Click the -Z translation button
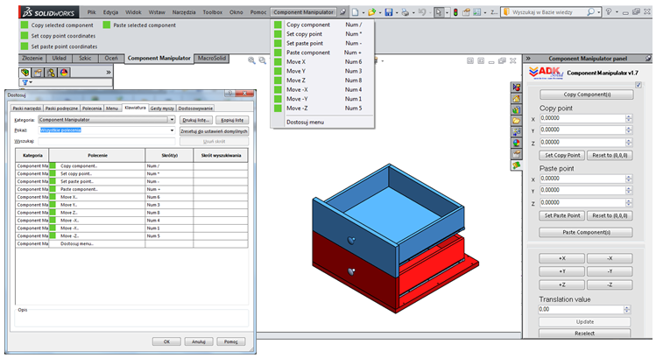The image size is (656, 358). (x=610, y=284)
